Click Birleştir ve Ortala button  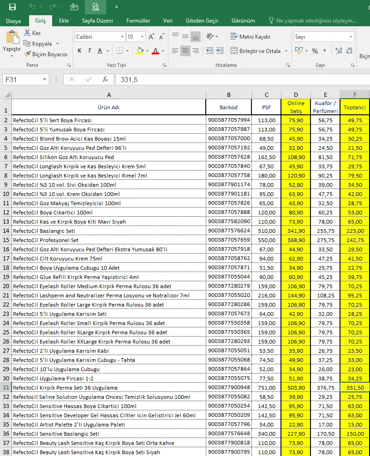click(x=256, y=51)
